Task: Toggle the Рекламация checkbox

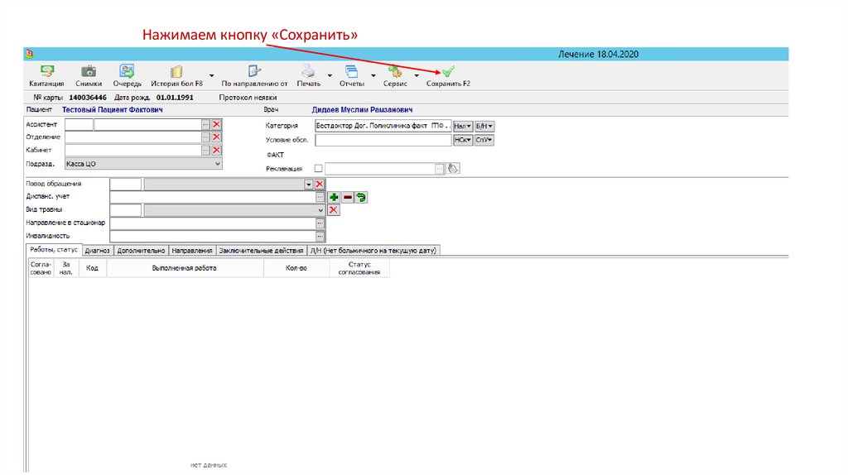Action: coord(319,169)
